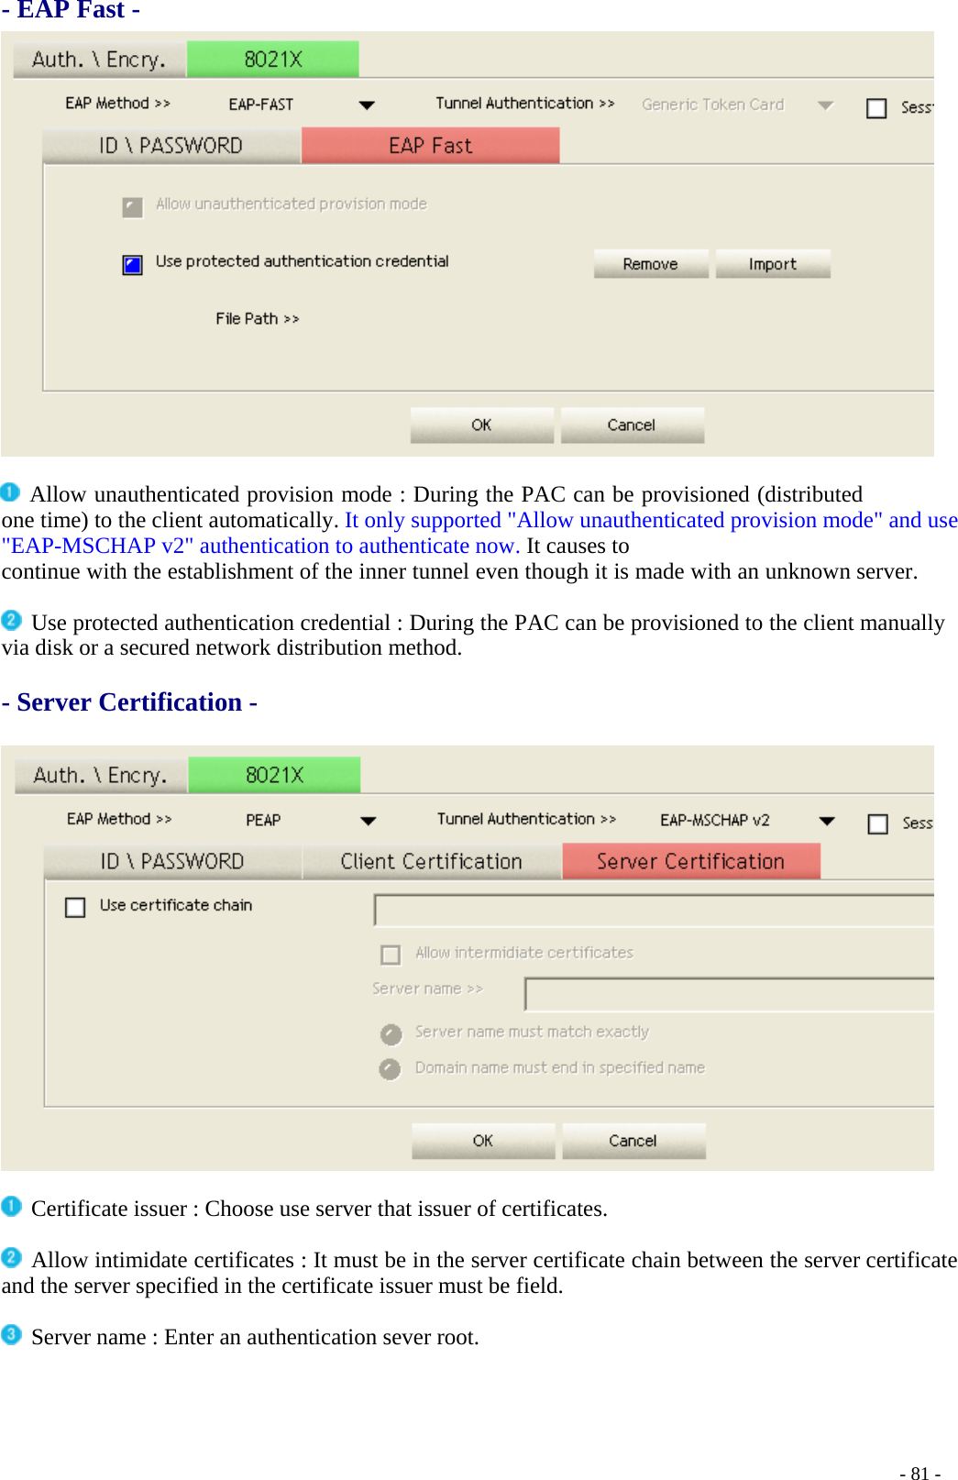Click the Server name input field
This screenshot has width=958, height=1480.
pyautogui.click(x=729, y=994)
